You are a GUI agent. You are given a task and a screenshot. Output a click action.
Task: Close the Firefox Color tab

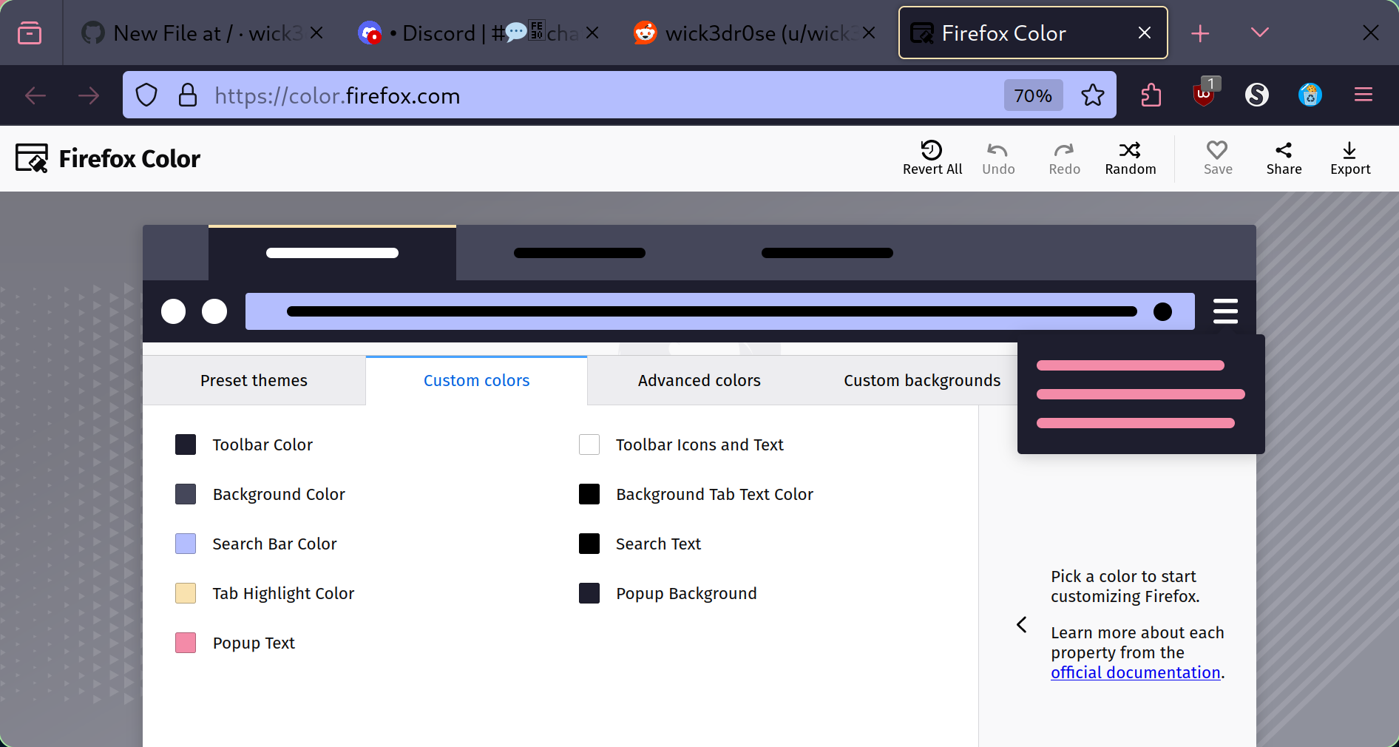(x=1145, y=33)
